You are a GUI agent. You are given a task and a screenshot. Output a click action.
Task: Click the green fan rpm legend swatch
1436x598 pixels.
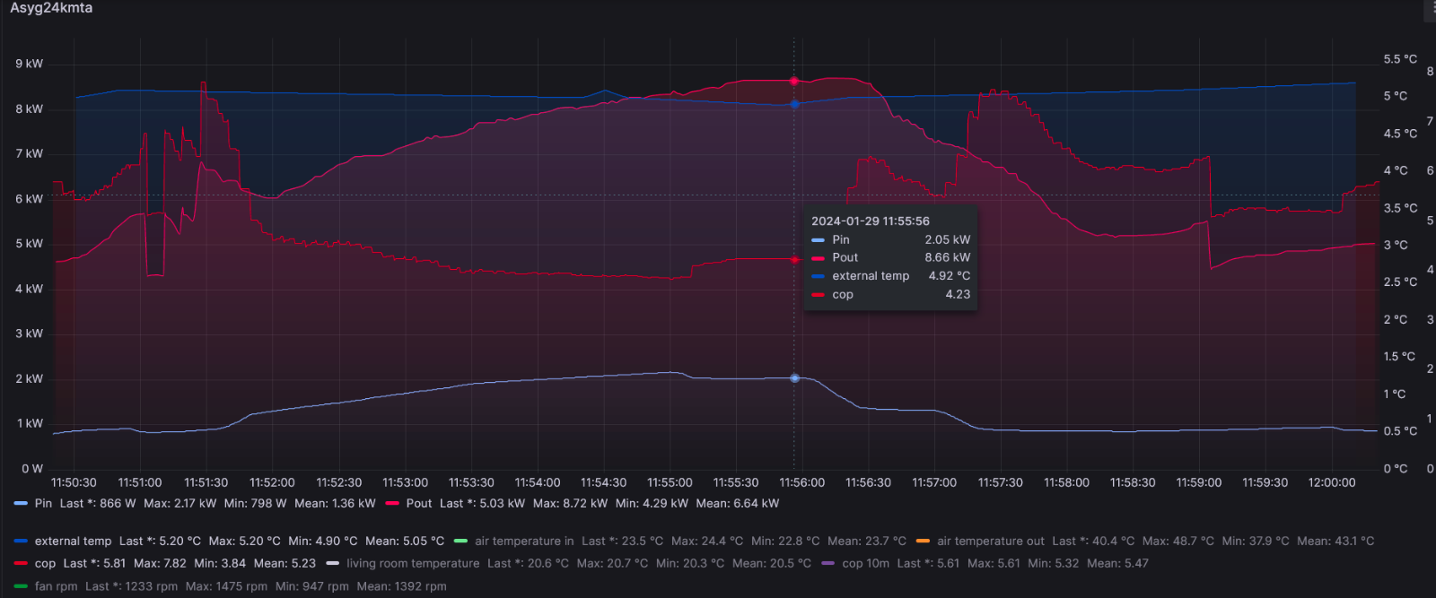[x=21, y=587]
